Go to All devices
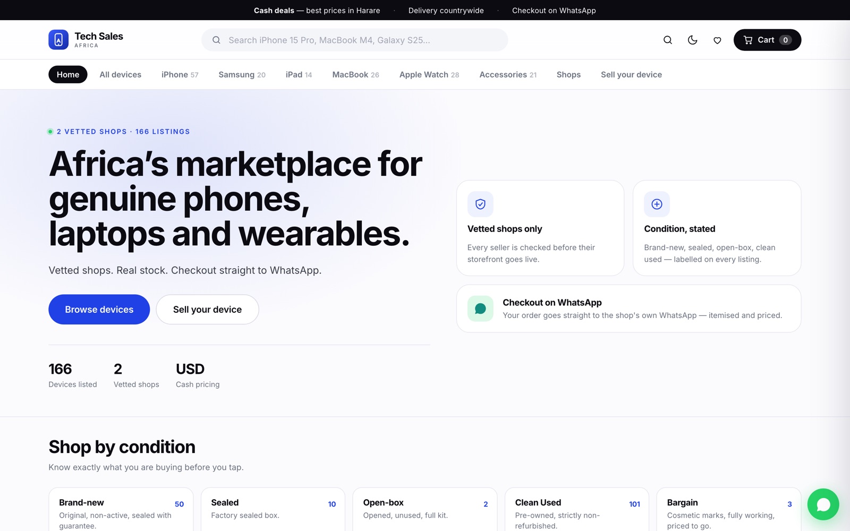Screen dimensions: 850x531 click(121, 74)
